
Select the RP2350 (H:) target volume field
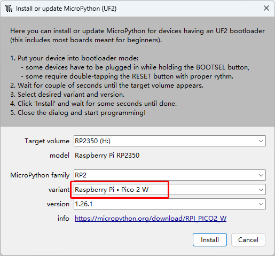pyautogui.click(x=170, y=141)
